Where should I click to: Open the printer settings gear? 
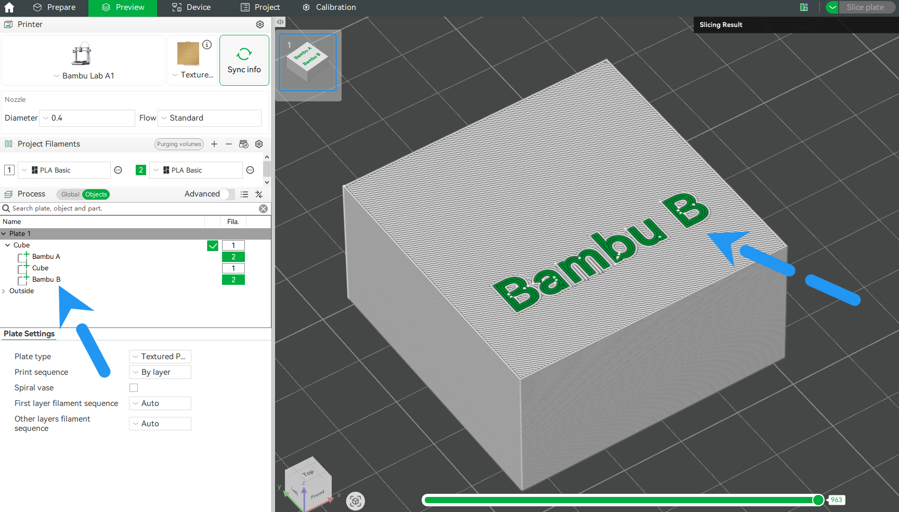pyautogui.click(x=260, y=24)
